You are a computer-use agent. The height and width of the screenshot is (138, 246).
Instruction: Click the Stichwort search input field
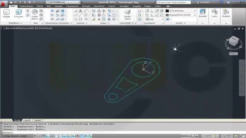point(173,2)
